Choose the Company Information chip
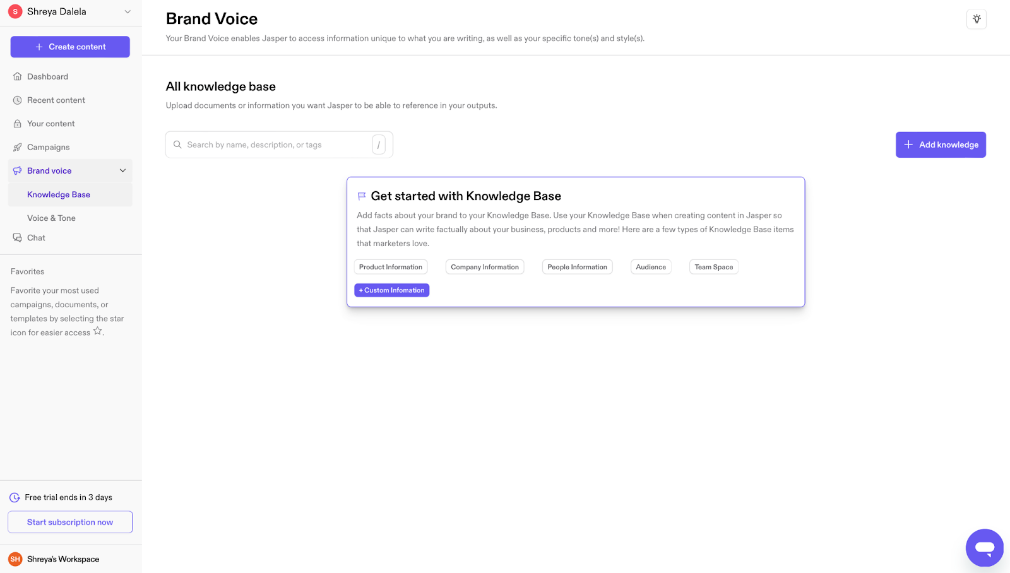The image size is (1010, 573). click(485, 267)
